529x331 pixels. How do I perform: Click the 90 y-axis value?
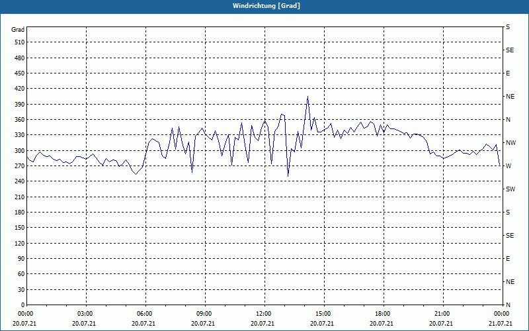pyautogui.click(x=21, y=259)
